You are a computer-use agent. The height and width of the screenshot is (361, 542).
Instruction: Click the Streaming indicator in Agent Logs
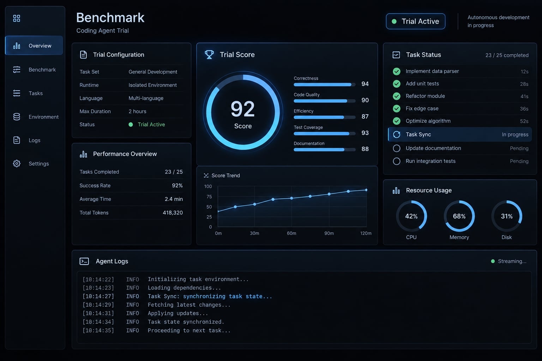pos(508,261)
